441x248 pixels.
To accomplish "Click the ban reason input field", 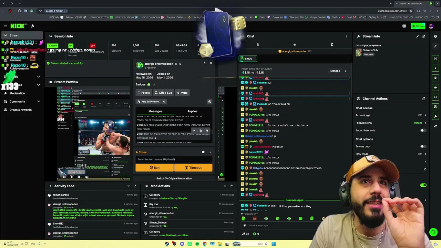I will 174,159.
